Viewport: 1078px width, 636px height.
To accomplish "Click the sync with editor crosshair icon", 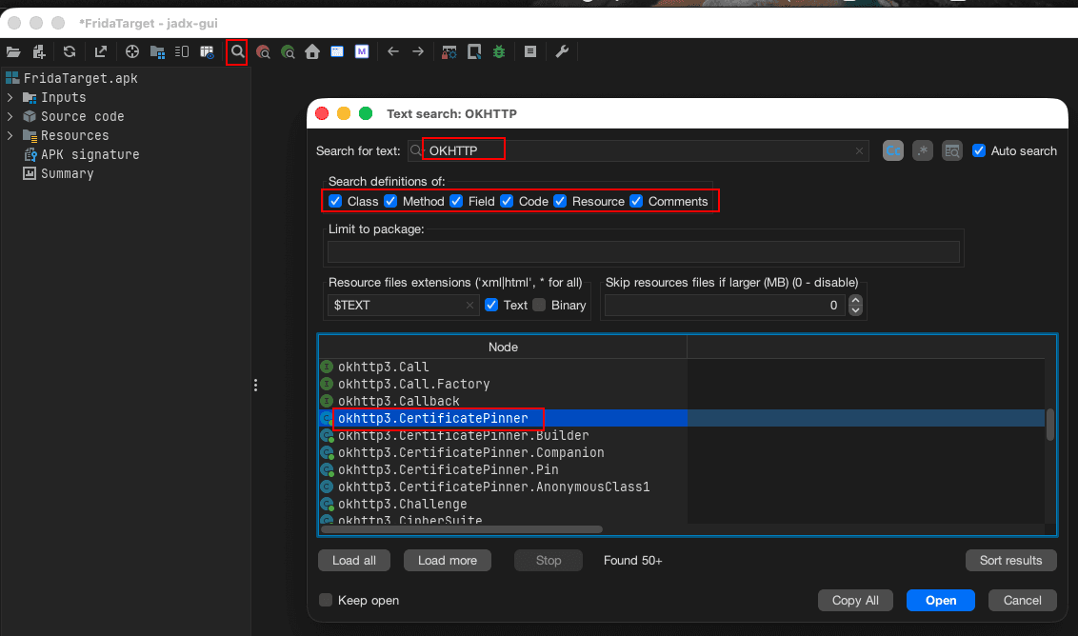I will (132, 51).
